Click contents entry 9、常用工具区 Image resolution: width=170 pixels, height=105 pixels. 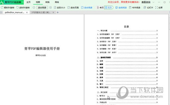tap(127, 87)
